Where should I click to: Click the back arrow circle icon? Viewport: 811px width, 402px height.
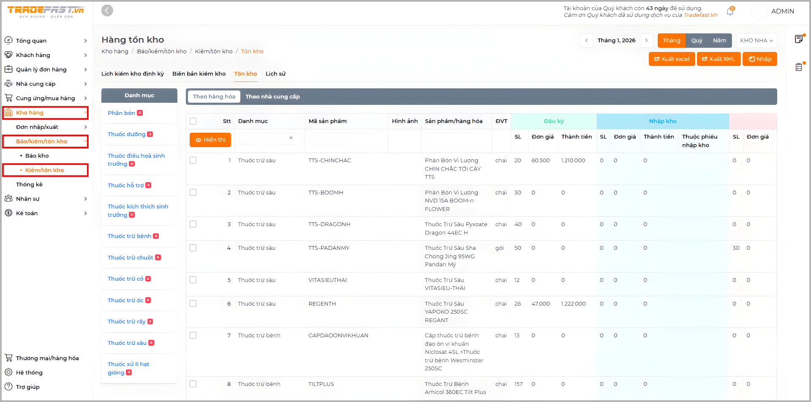107,11
